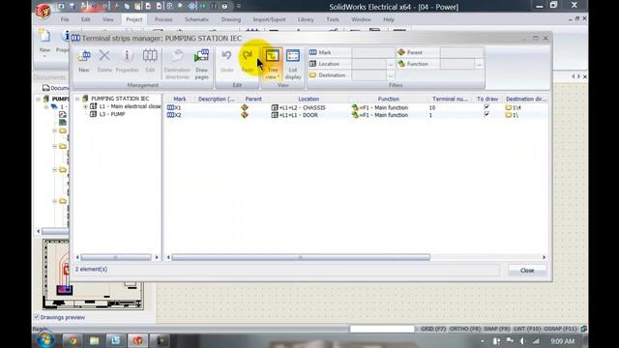The image size is (619, 348).
Task: Click destination folder 1\4 cell
Action: 514,107
